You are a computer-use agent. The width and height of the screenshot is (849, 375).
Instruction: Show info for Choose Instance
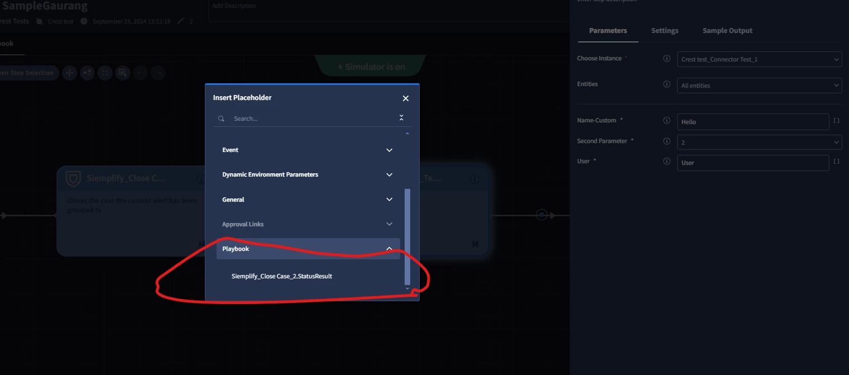point(667,58)
